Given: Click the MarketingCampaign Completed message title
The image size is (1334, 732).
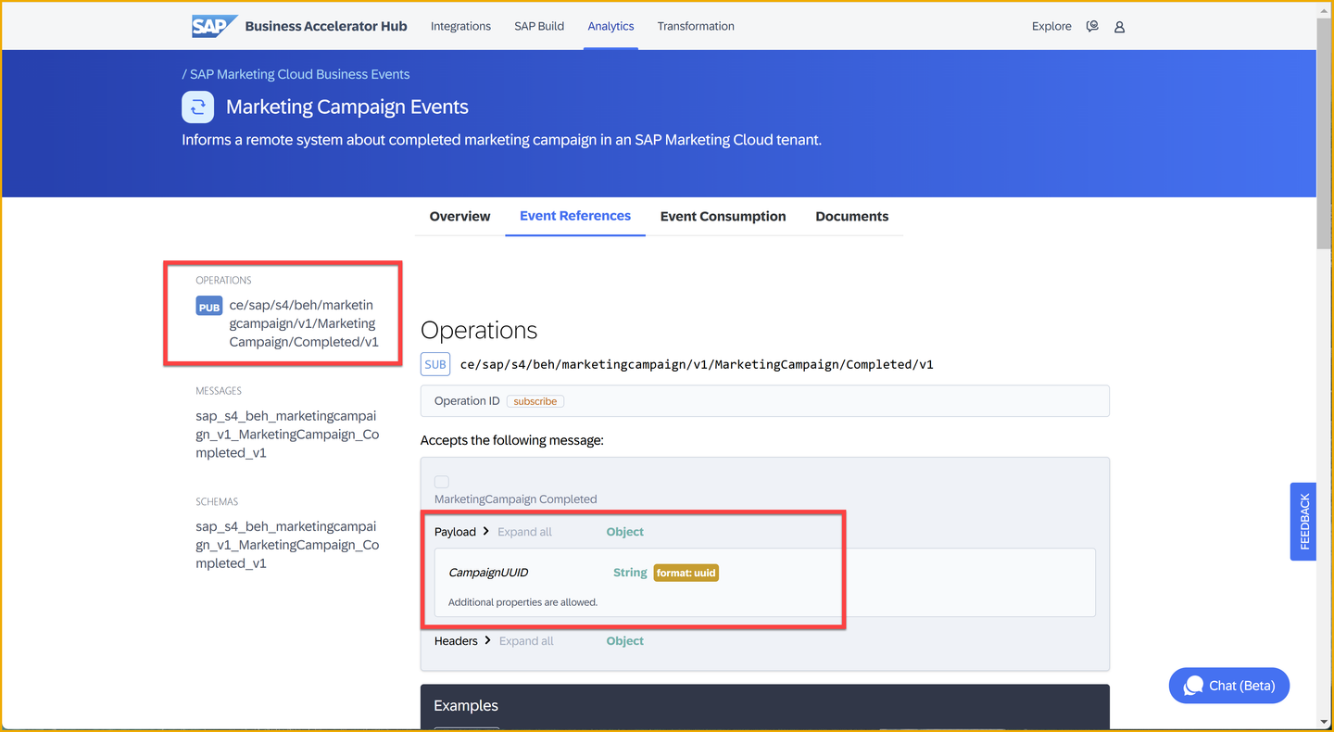Looking at the screenshot, I should (x=516, y=499).
